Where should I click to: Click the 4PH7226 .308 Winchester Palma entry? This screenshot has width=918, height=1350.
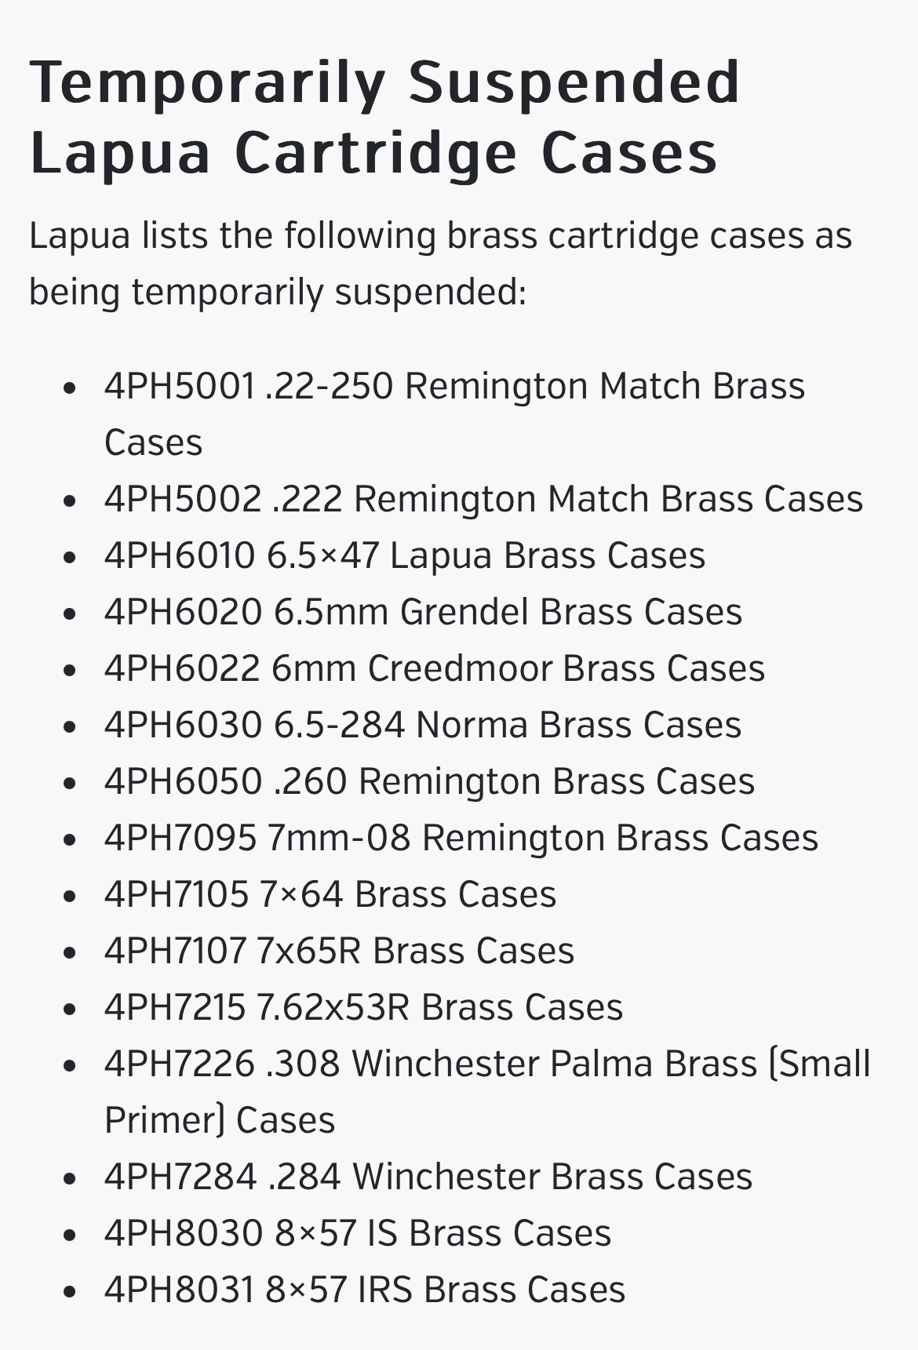click(487, 1091)
